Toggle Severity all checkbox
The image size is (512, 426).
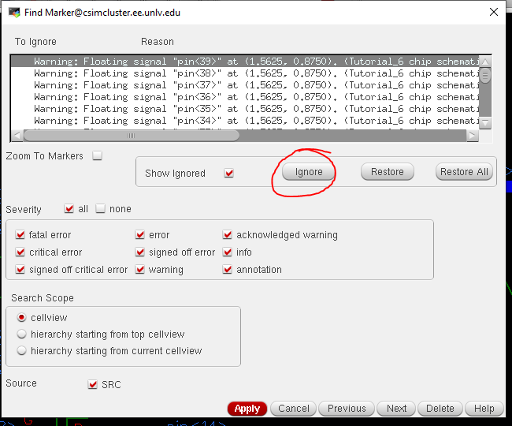(x=69, y=208)
